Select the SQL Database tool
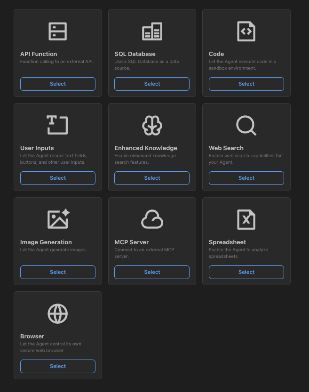Screen dimensions: 309x392 click(152, 84)
